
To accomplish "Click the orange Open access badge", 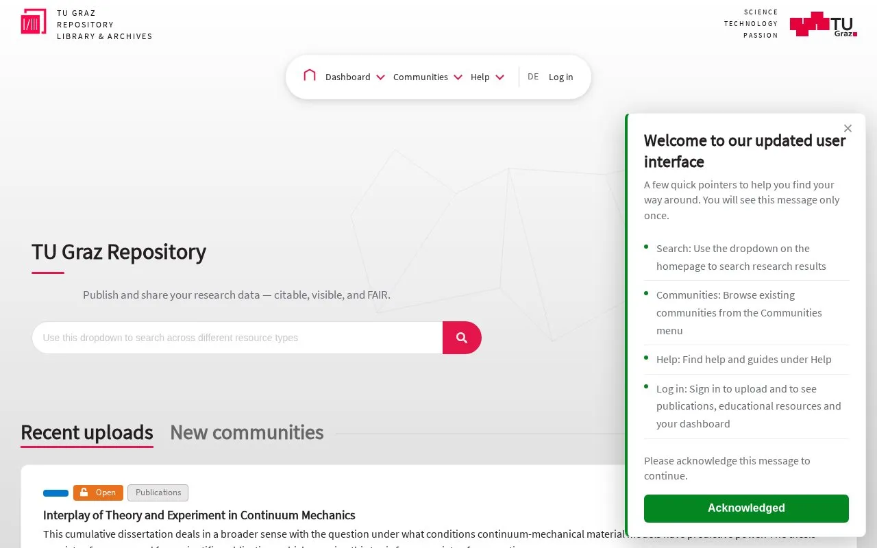I will point(98,493).
